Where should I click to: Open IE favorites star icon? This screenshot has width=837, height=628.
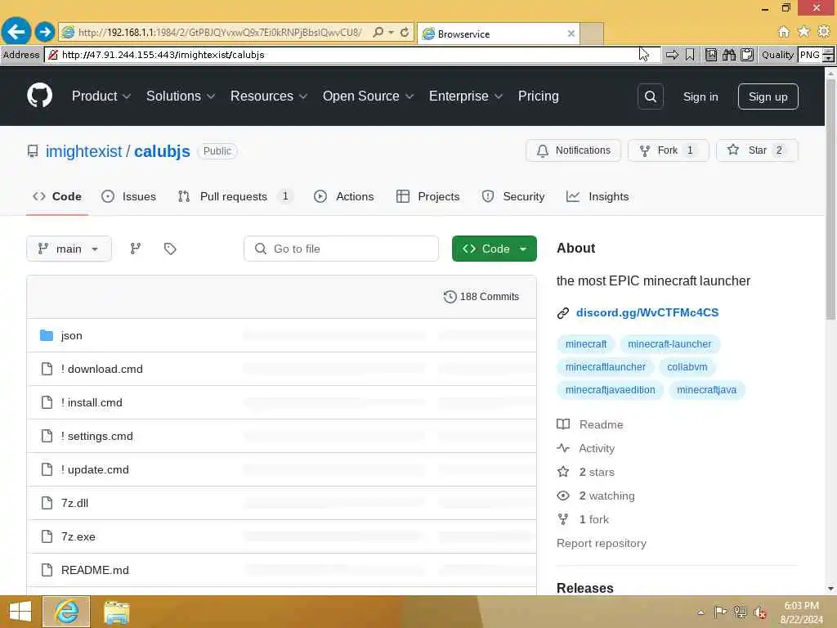point(803,32)
